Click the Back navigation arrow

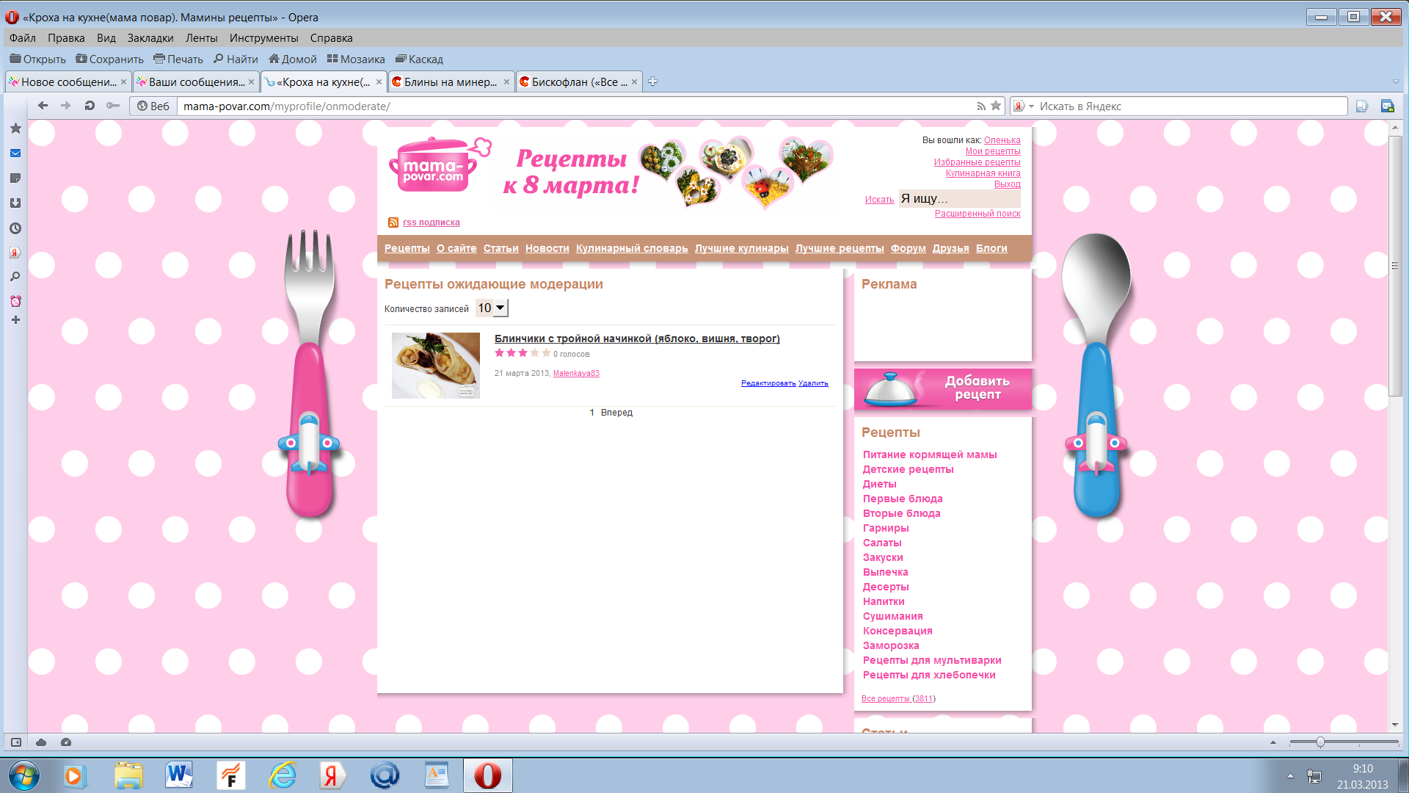[x=43, y=106]
